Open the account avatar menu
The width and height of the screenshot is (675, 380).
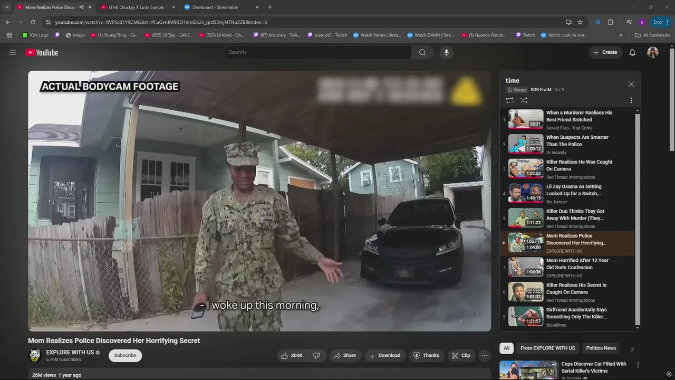[x=653, y=52]
